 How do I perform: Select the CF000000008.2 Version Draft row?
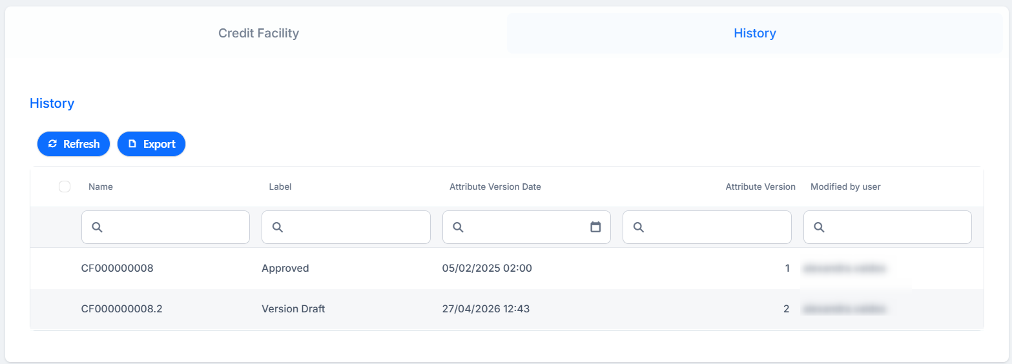point(507,309)
